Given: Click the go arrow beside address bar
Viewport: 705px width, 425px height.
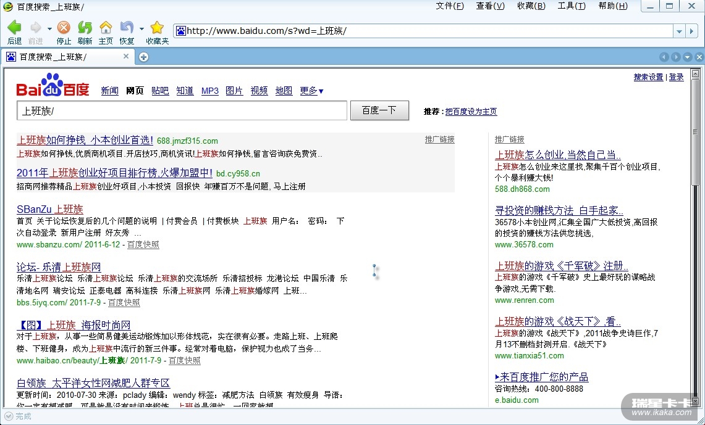Looking at the screenshot, I should [x=693, y=31].
